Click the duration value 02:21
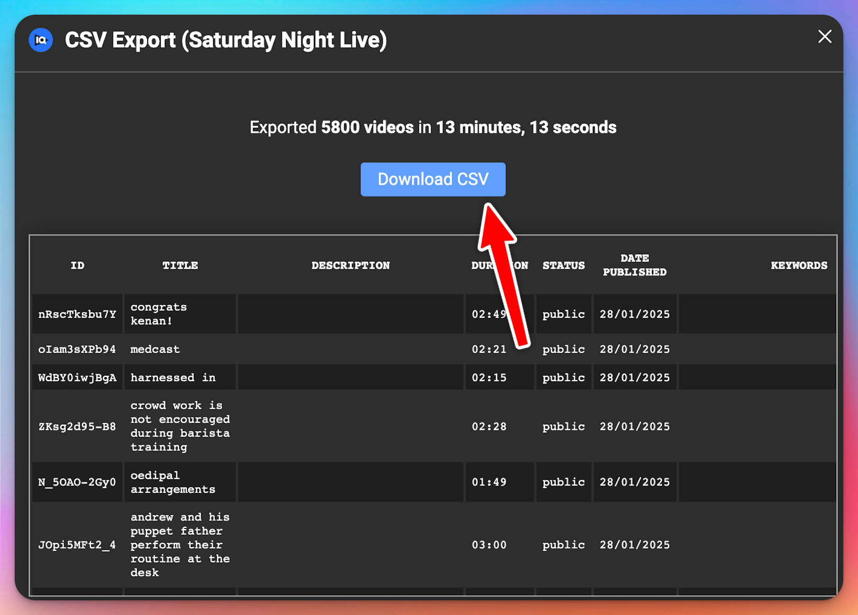This screenshot has width=858, height=615. tap(489, 349)
